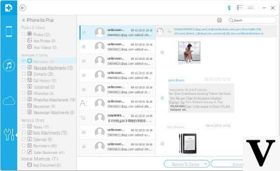
Task: Select Messenger Attachments (0) category
Action: click(54, 113)
